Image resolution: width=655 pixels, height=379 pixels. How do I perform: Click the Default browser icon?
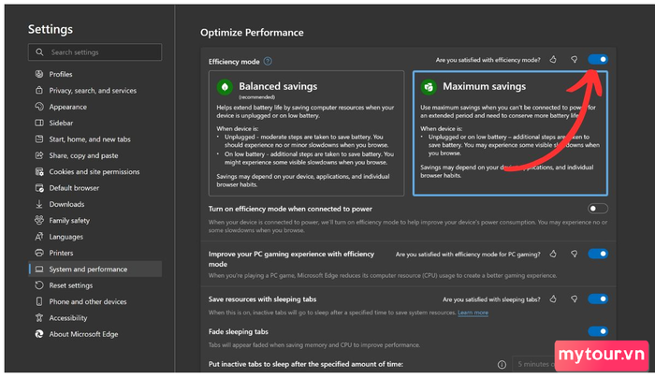39,188
